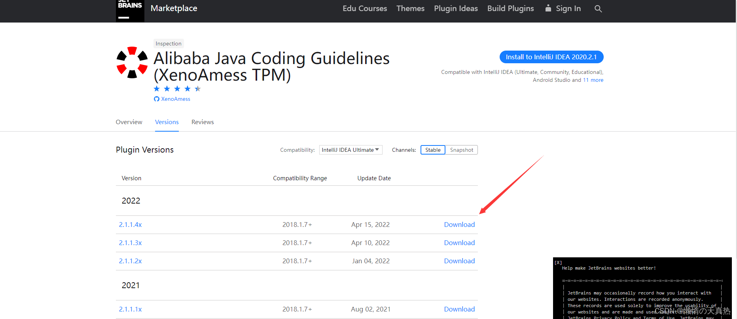
Task: Expand the '11 more' compatible products link
Action: pos(593,80)
